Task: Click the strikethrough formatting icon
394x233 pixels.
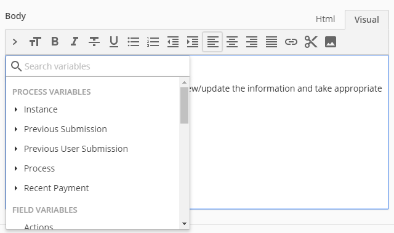Action: click(94, 42)
